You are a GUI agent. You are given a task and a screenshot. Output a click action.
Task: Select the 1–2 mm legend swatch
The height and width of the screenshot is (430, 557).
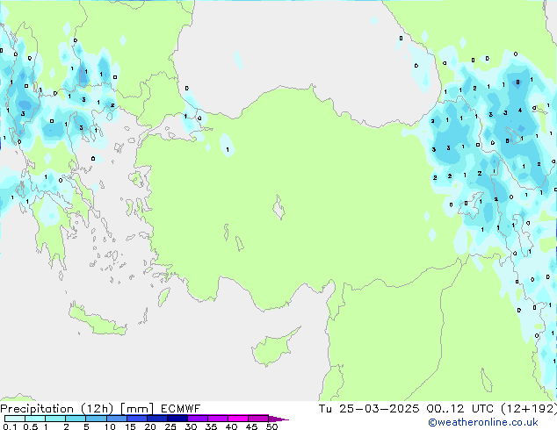click(x=55, y=419)
